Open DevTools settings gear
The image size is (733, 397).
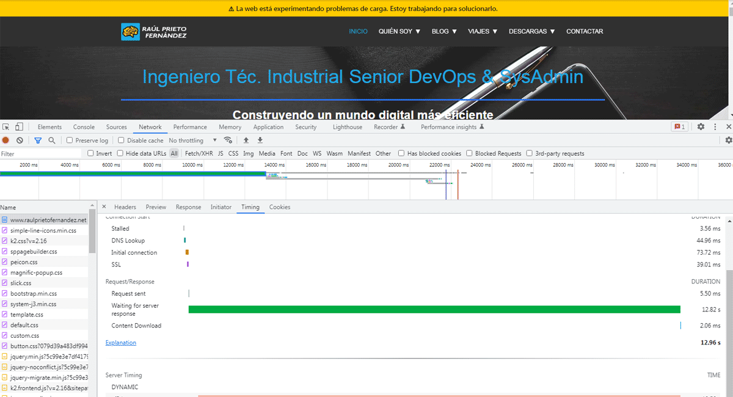(x=700, y=126)
